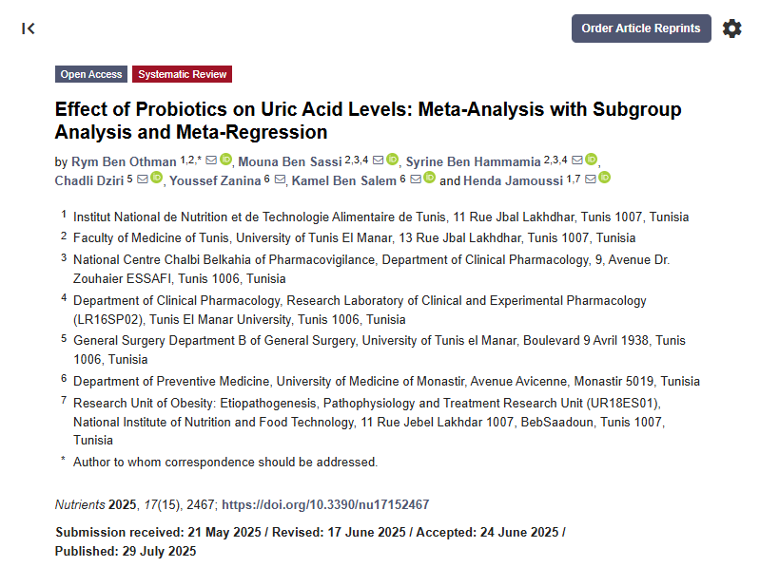Open ORCID icon beside Syrine Ben Hammamia
The image size is (760, 567).
[592, 160]
